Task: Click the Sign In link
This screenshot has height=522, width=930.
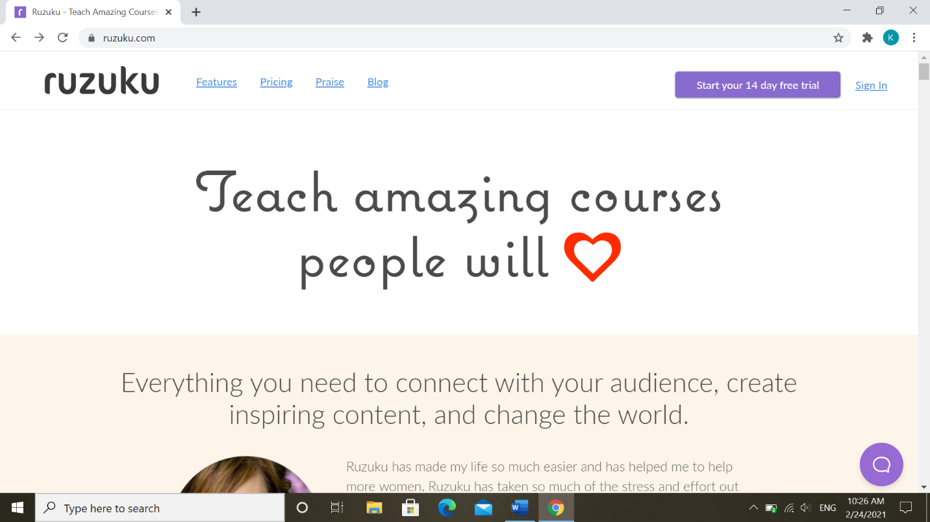Action: pos(871,86)
